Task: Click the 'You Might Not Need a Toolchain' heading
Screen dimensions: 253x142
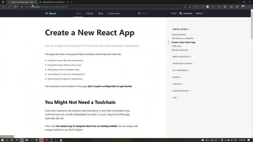Action: [80, 102]
